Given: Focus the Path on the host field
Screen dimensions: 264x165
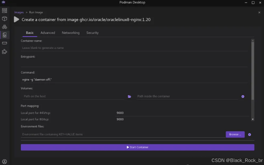Looking at the screenshot, I should click(x=74, y=96).
